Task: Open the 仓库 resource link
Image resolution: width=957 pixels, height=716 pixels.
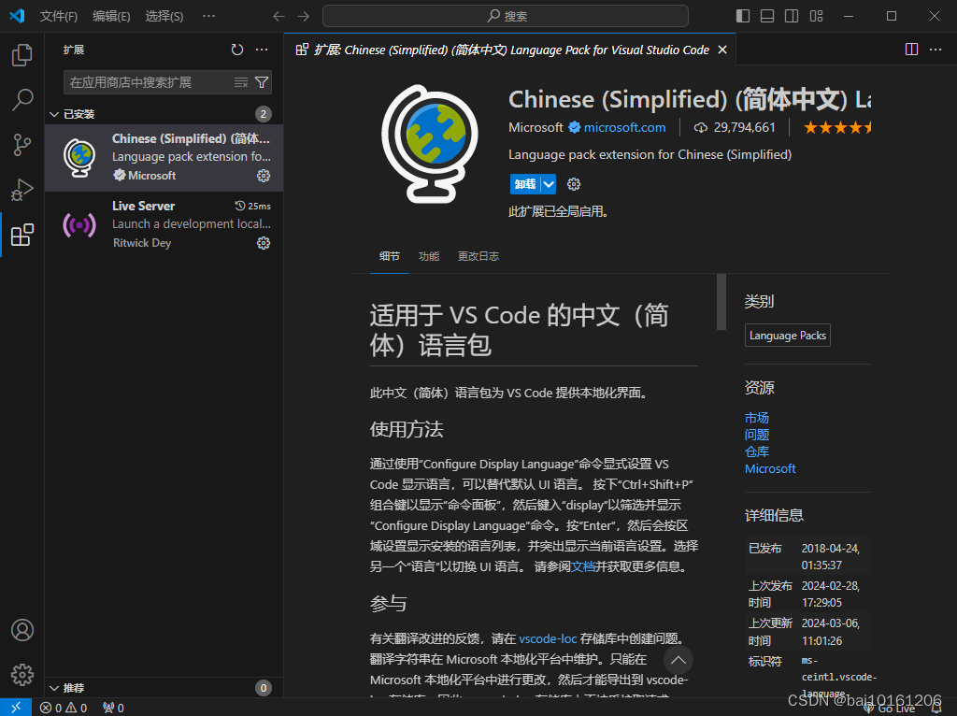Action: (757, 451)
